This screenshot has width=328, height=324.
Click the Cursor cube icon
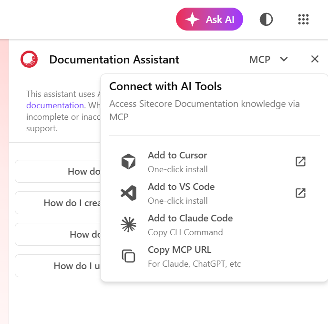pos(128,161)
